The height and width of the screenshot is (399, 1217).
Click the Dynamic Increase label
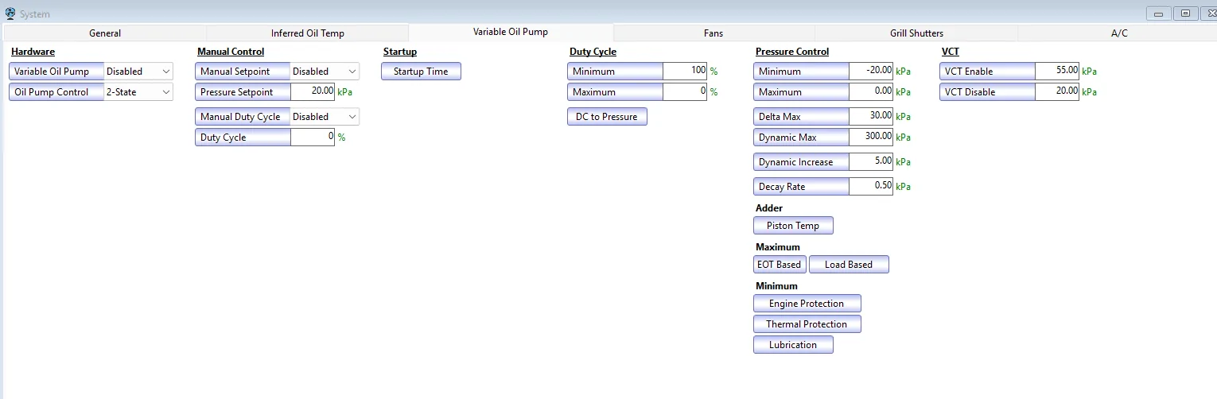tap(801, 162)
